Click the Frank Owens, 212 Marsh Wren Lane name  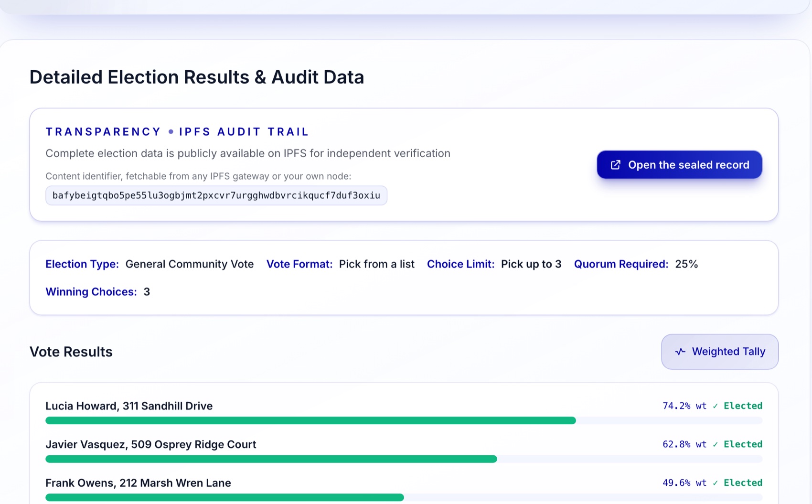138,483
